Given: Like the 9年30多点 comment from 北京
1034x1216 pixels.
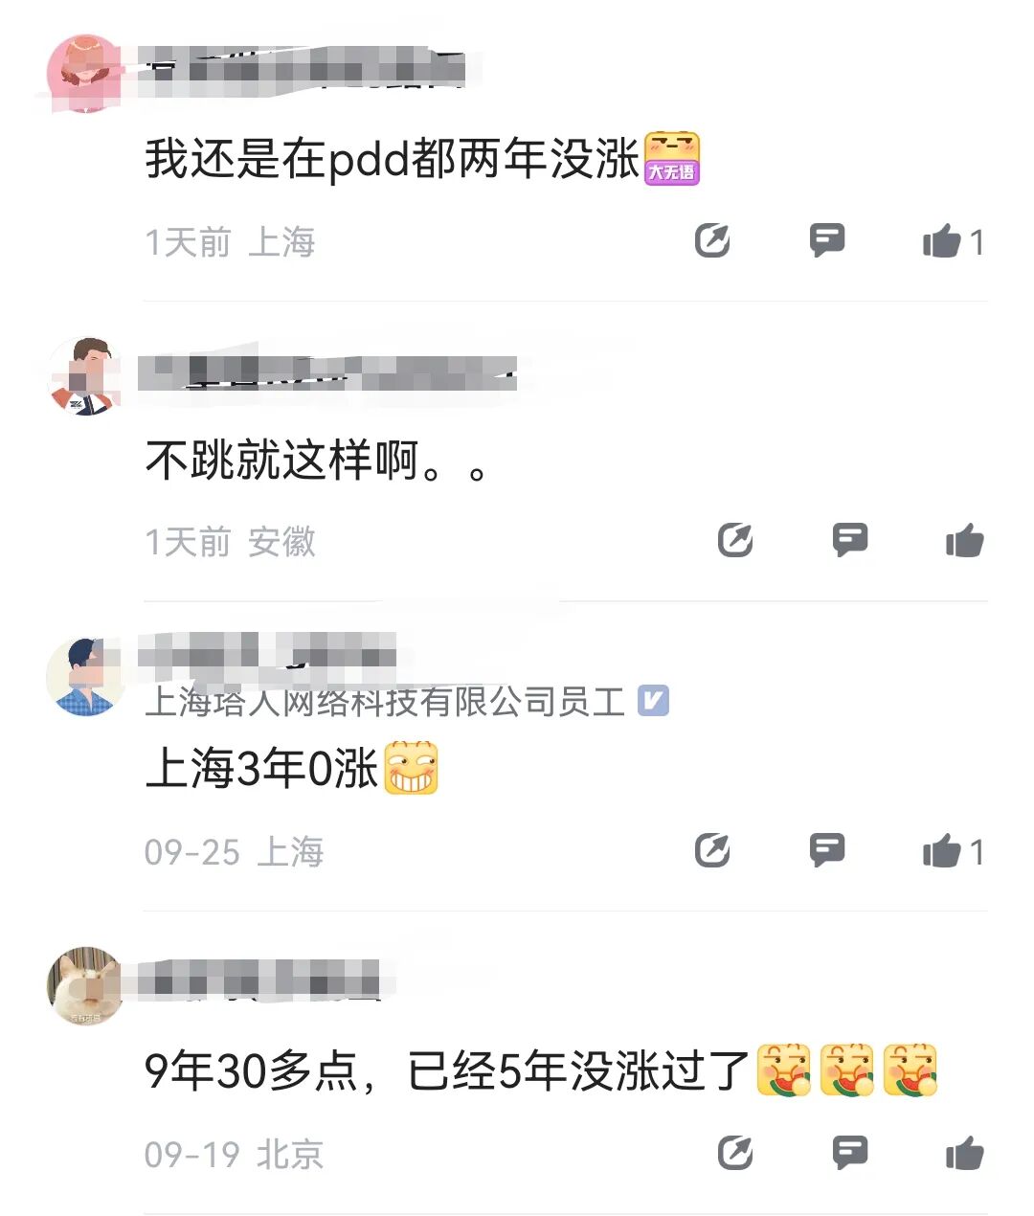Looking at the screenshot, I should pyautogui.click(x=965, y=1153).
